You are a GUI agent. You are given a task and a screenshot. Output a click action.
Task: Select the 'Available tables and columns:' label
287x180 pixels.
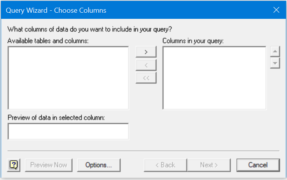point(48,41)
